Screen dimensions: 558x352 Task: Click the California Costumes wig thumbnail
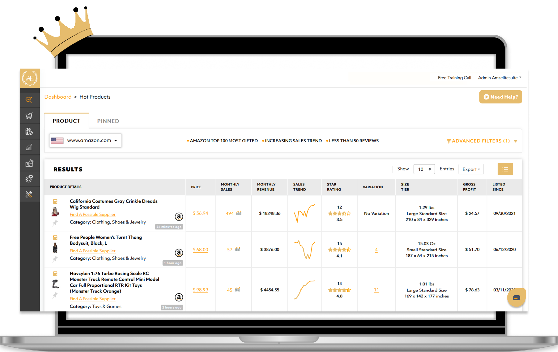click(55, 212)
